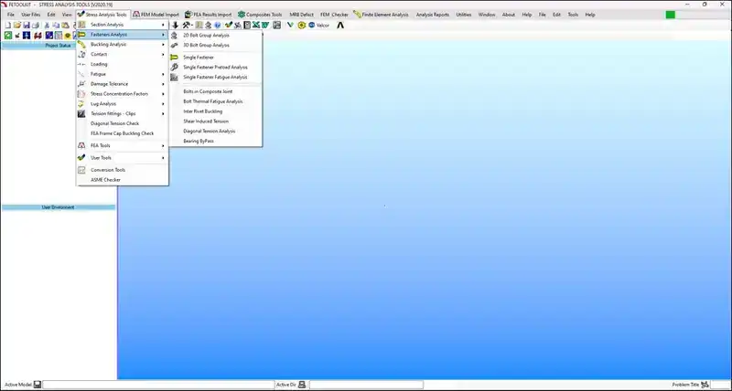Click the green Excel toolbar icon
Image resolution: width=732 pixels, height=391 pixels.
(256, 26)
